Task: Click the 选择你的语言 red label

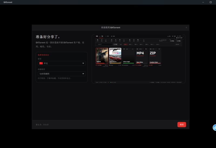Action: pos(43,55)
